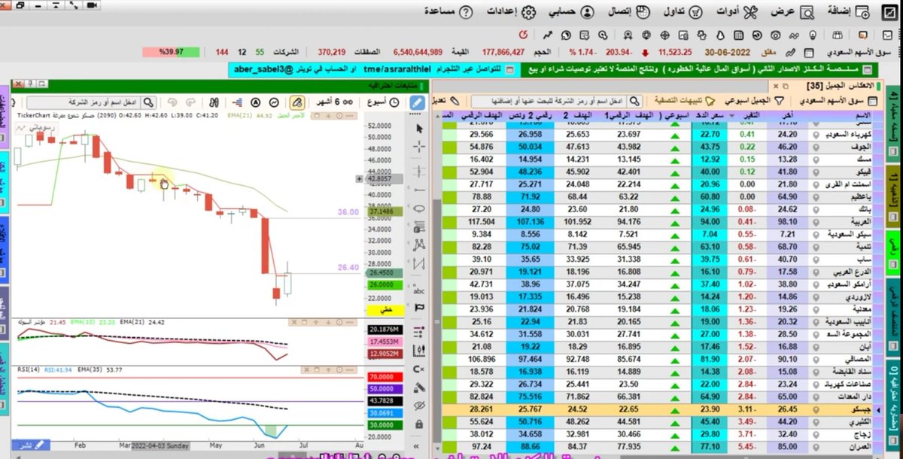Open the 6 أشهر period dropdown
903x459 pixels.
336,102
